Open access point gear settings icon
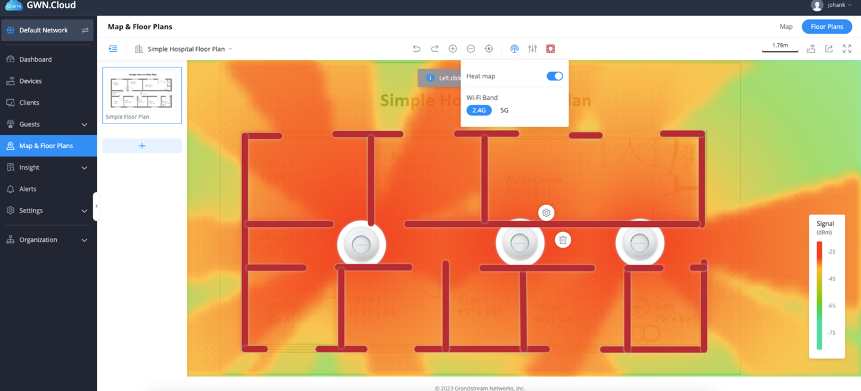 546,213
